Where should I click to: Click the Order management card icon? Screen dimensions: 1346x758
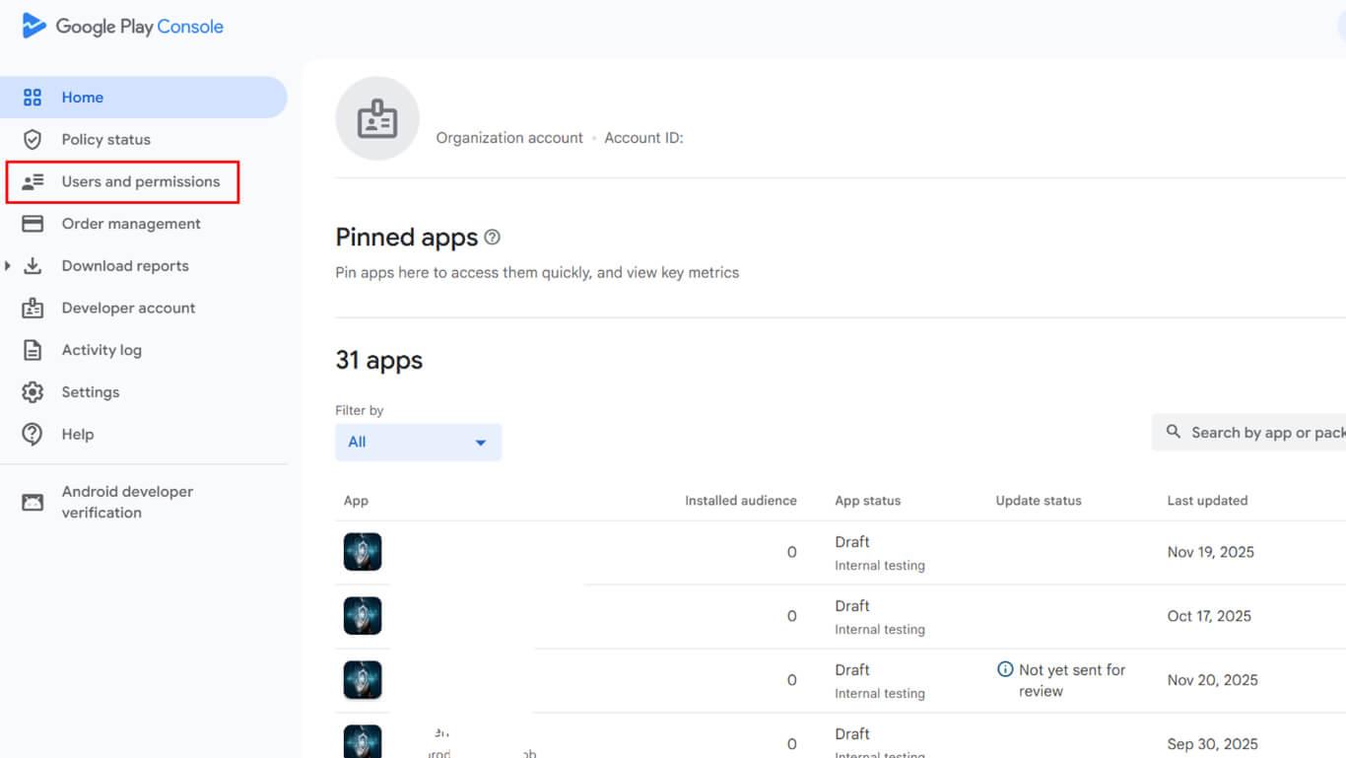[33, 224]
